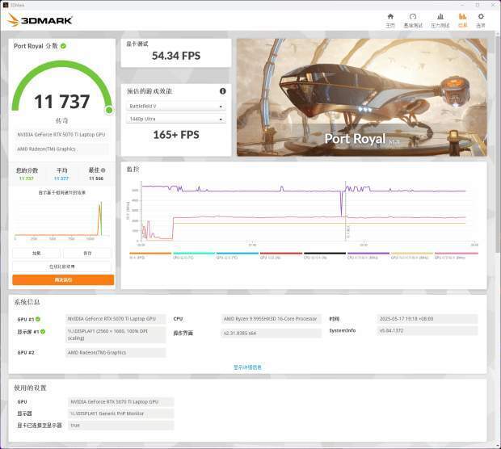
Task: Open the orange Results tab icon
Action: (x=463, y=20)
